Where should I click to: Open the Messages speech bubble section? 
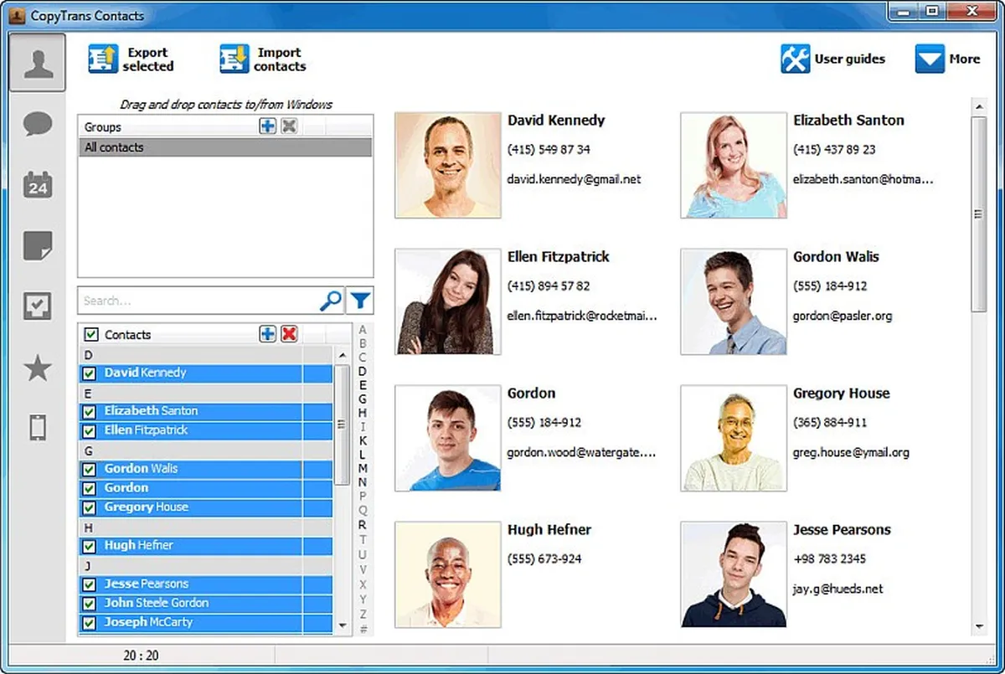point(38,125)
